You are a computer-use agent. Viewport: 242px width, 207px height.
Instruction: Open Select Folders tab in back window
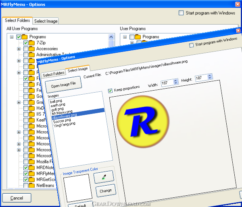pyautogui.click(x=17, y=21)
